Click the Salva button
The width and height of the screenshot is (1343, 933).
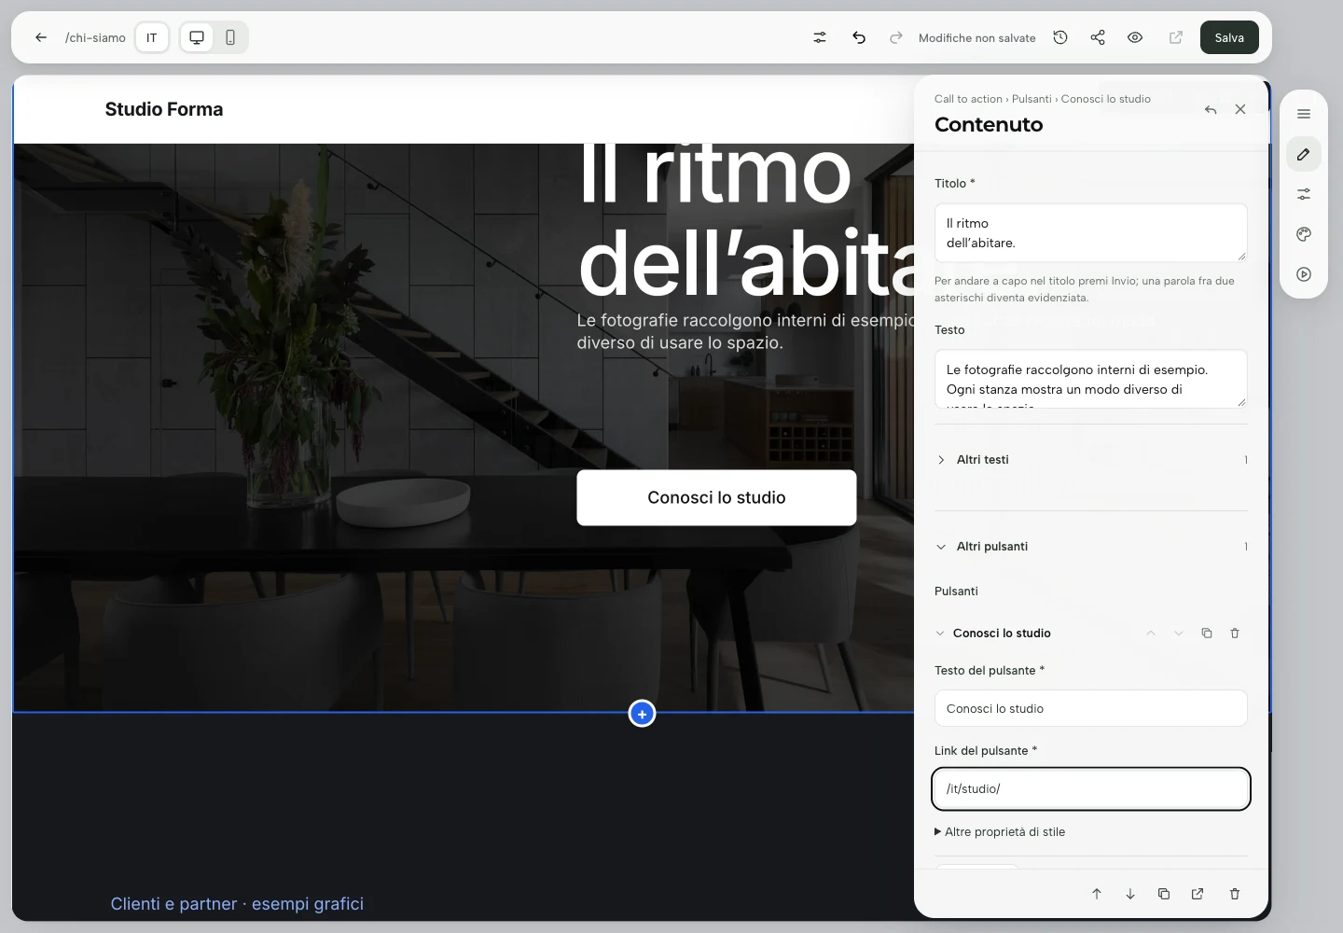coord(1229,37)
